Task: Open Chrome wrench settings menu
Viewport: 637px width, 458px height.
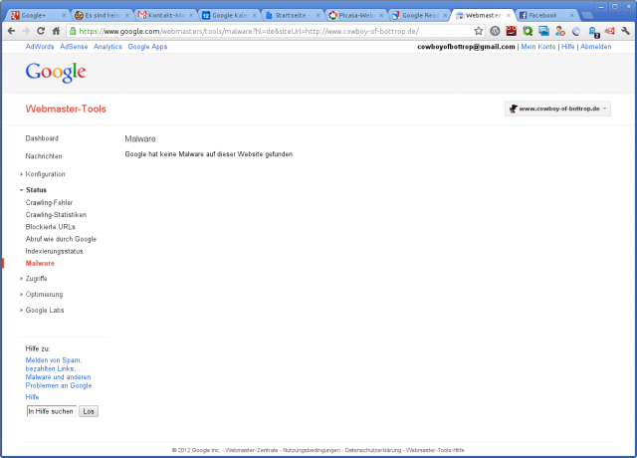Action: 624,31
